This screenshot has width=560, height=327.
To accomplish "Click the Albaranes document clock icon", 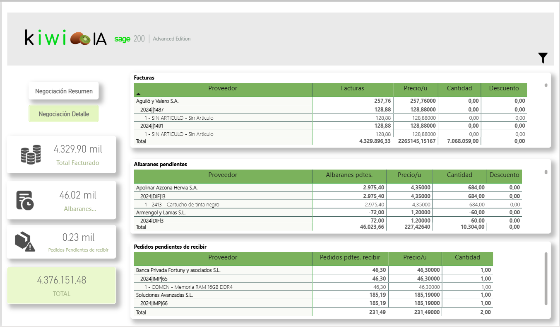I will coord(25,200).
